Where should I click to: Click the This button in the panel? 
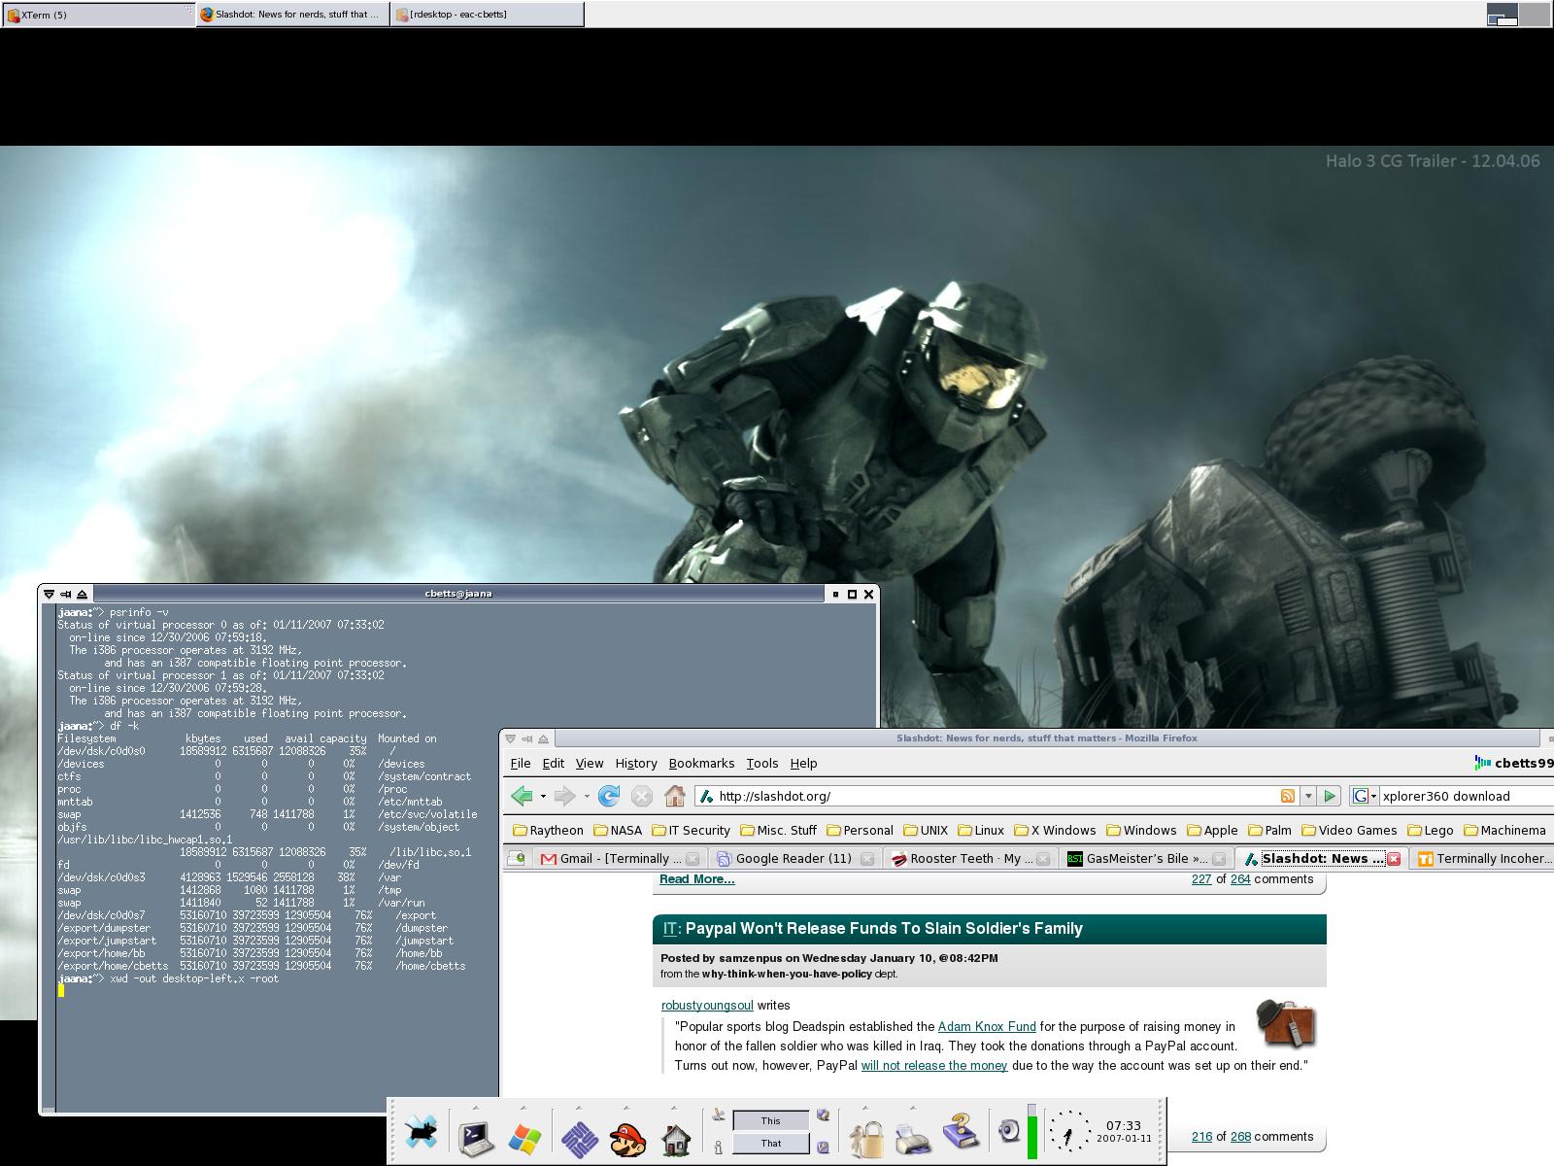tap(771, 1120)
